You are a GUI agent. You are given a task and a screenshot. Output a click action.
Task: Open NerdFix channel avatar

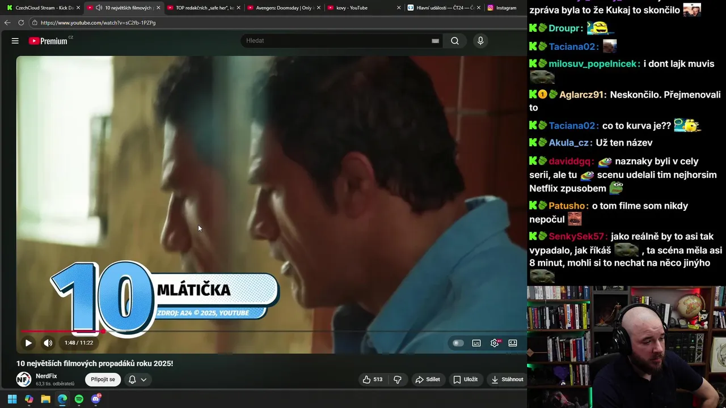coord(24,380)
